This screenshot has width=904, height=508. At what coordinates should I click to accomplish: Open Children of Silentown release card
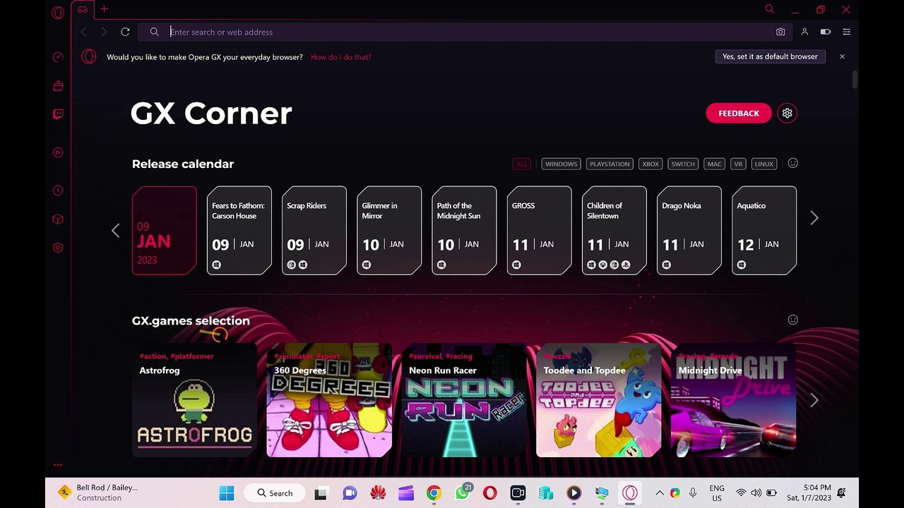[x=614, y=230]
